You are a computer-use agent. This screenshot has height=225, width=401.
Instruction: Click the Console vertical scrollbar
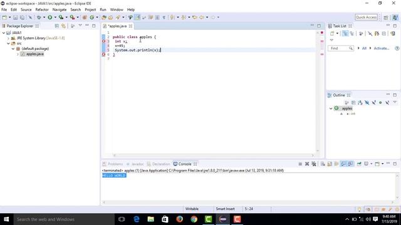coord(397,186)
